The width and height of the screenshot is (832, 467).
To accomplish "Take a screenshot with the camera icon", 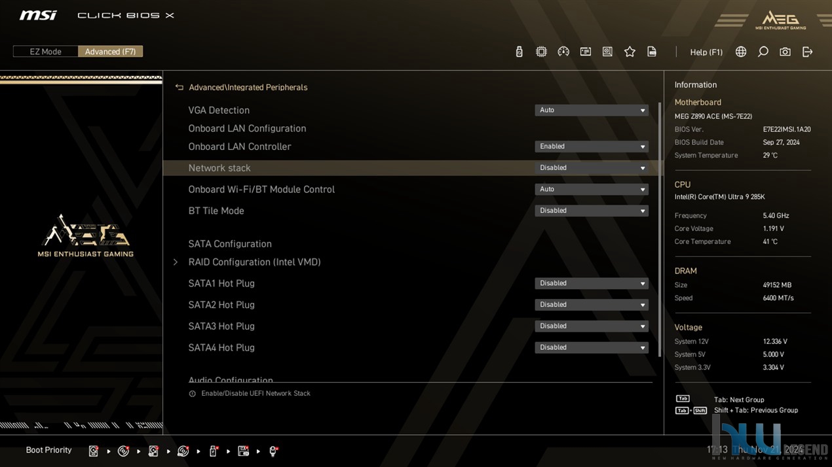I will tap(785, 52).
